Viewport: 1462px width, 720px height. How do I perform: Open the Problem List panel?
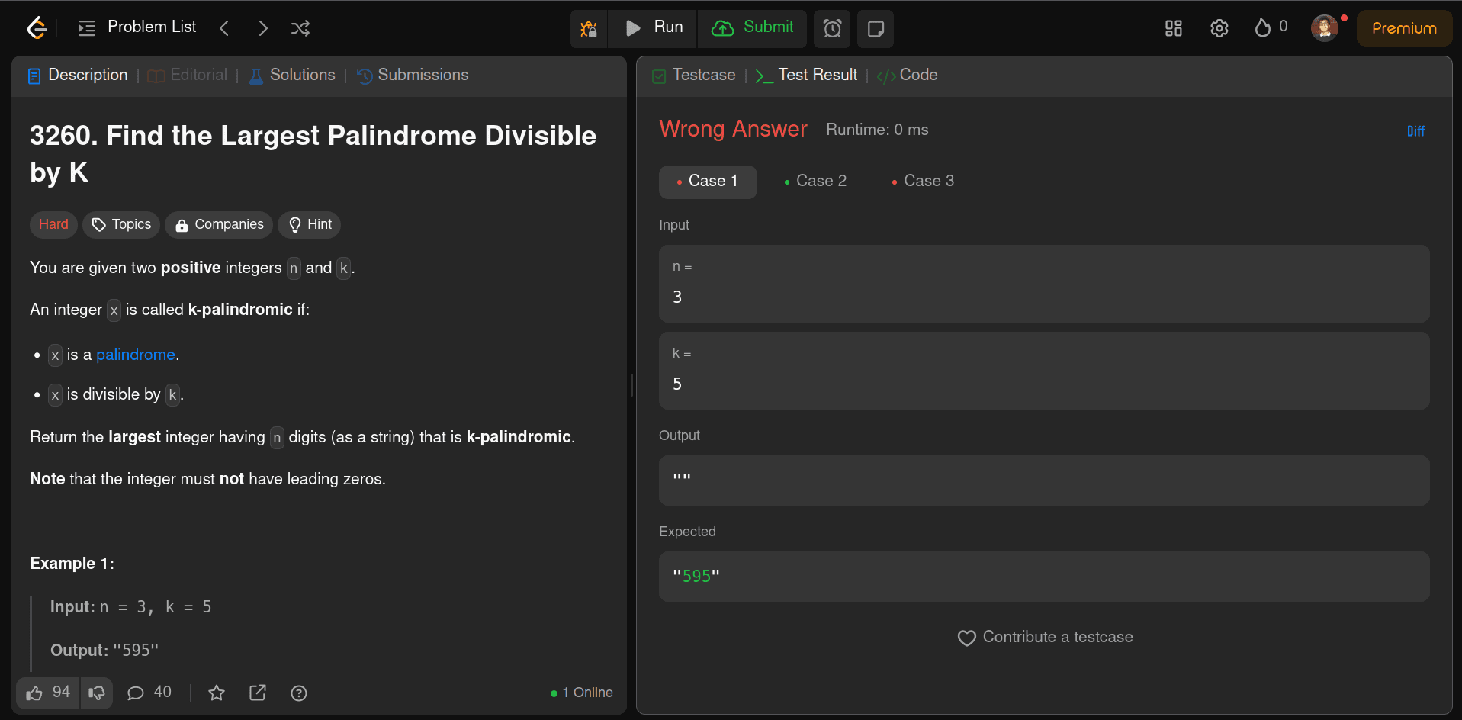137,27
